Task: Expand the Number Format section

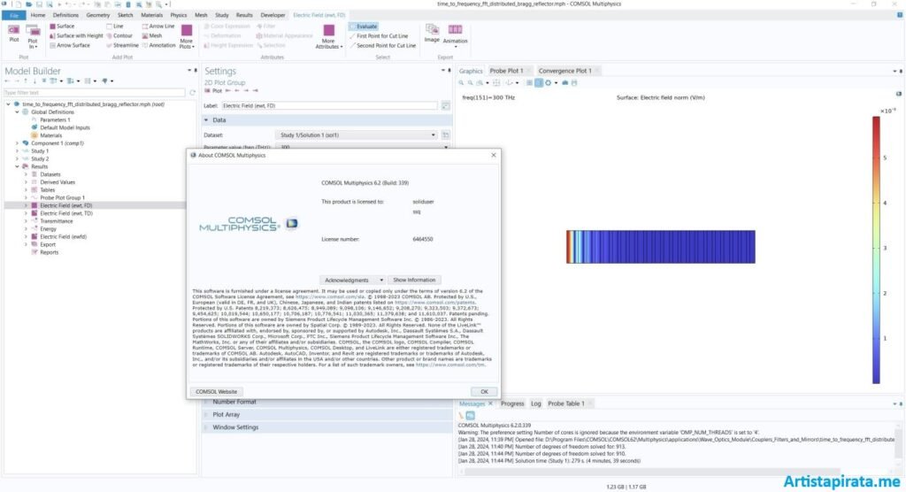Action: (326, 402)
